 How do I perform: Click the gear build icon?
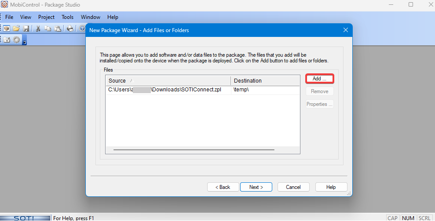coord(17,40)
